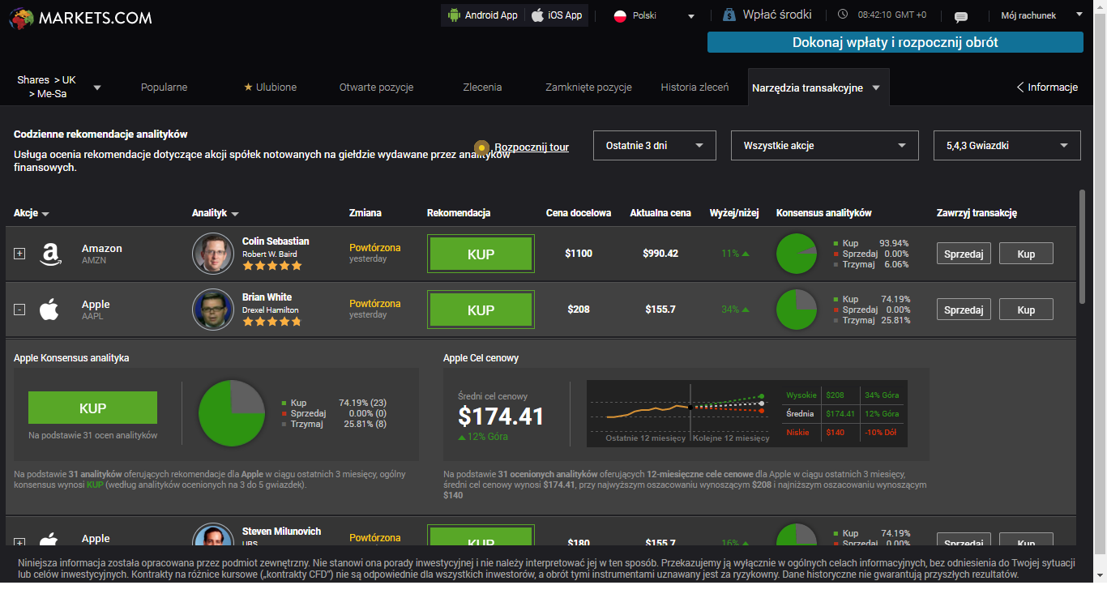
Task: Click the star icon beside Ulubione
Action: tap(248, 87)
